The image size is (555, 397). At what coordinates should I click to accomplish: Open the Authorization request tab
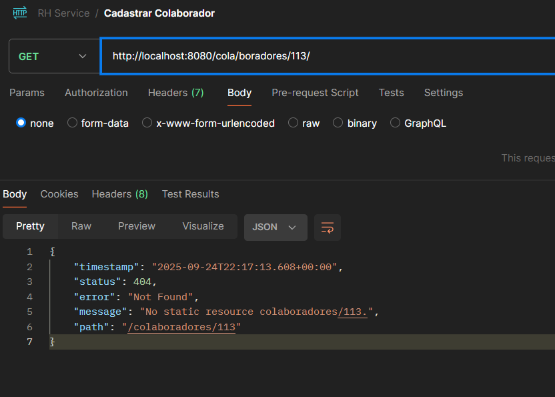(x=96, y=93)
